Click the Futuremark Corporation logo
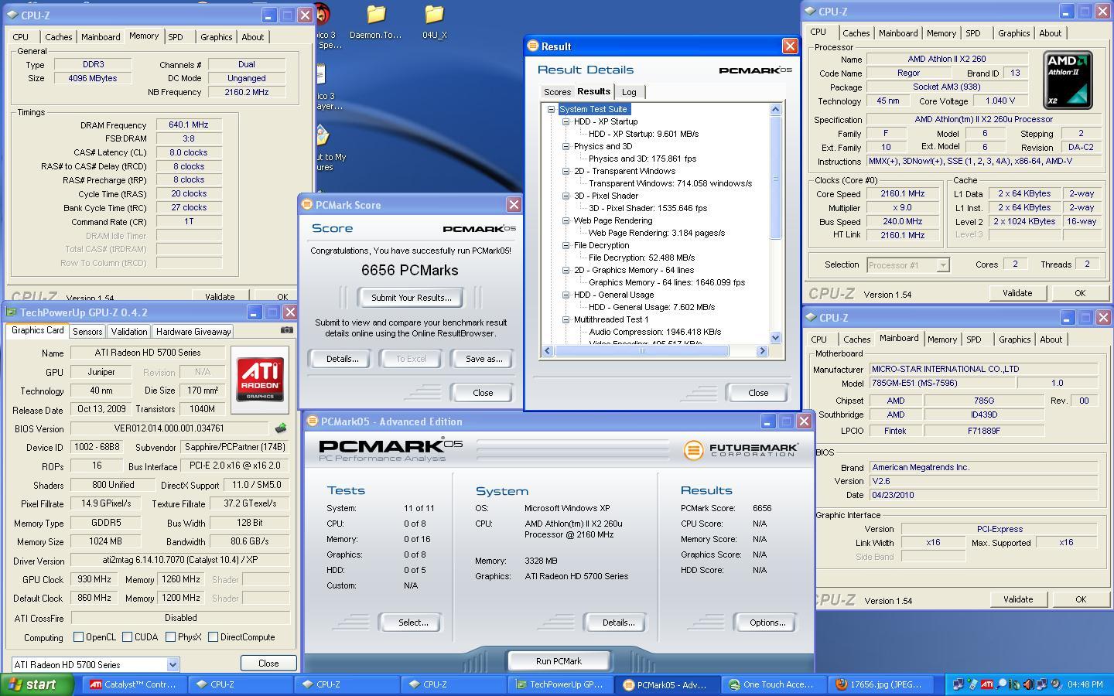The image size is (1114, 696). [x=740, y=449]
